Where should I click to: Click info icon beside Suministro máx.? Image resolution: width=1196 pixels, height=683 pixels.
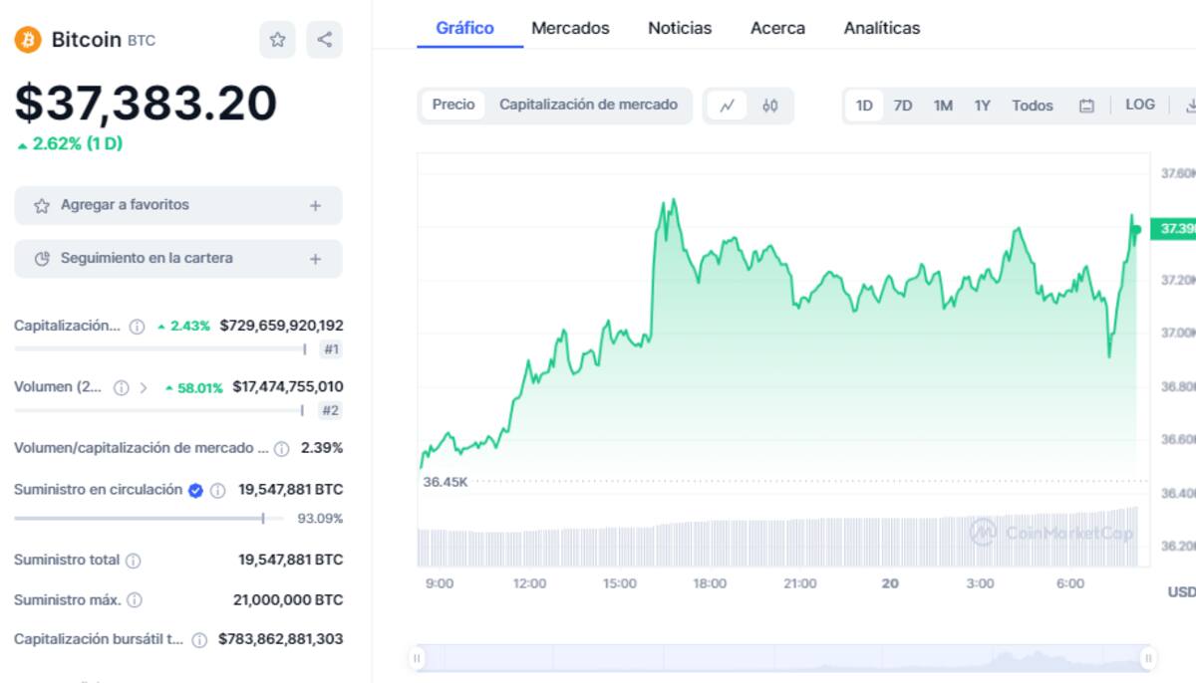(x=135, y=600)
